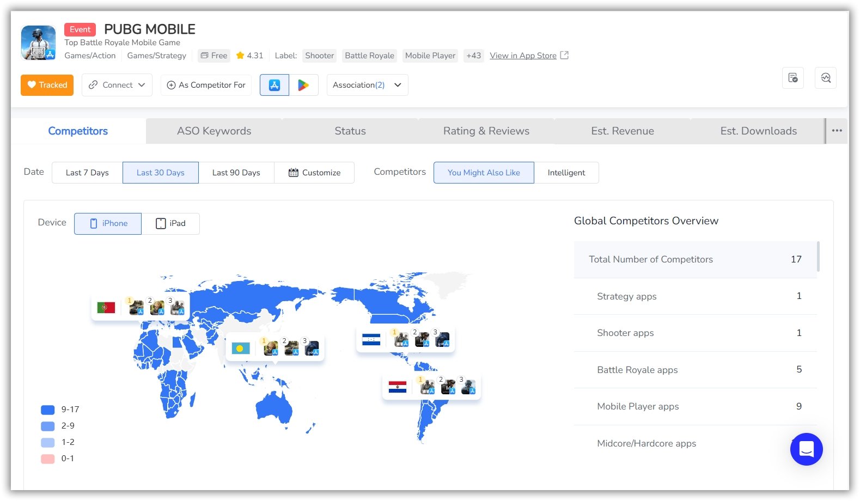Open rank 1 app in Honduras card
This screenshot has width=860, height=501.
(401, 340)
